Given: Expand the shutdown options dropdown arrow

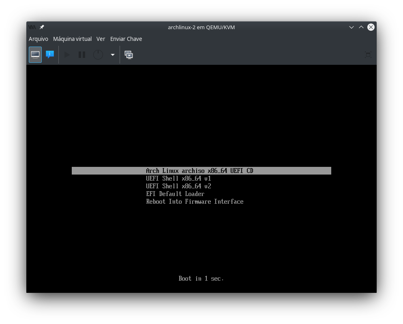Looking at the screenshot, I should coord(113,55).
